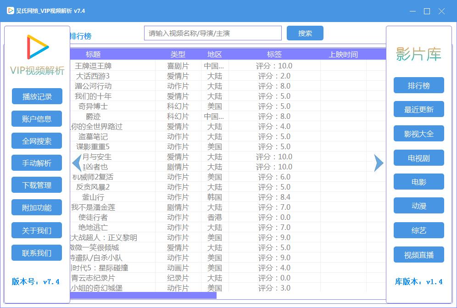This screenshot has height=308, width=457.
Task: Click the right arrow to page forward
Action: click(x=379, y=163)
